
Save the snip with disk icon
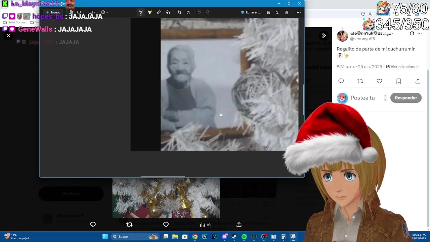click(x=268, y=12)
